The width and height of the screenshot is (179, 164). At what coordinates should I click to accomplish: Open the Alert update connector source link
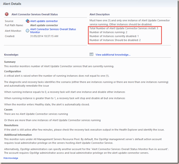tap(44, 21)
